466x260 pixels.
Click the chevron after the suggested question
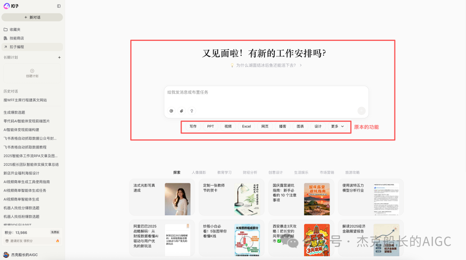[x=301, y=65]
